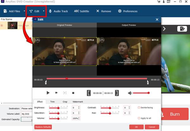Adjust the Brightness slider
The width and height of the screenshot is (190, 131).
[x=58, y=108]
